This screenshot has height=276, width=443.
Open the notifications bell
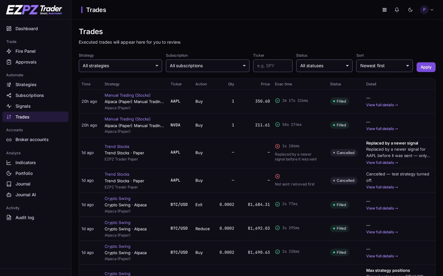tap(397, 10)
